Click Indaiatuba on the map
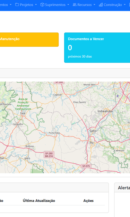Image resolution: width=130 pixels, height=217 pixels. tap(105, 111)
